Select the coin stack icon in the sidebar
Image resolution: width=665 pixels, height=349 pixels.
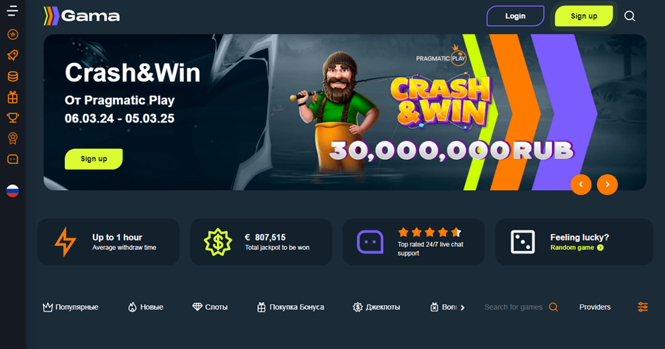pyautogui.click(x=13, y=77)
